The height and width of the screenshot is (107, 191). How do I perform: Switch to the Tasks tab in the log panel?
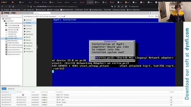pyautogui.click(x=4, y=89)
